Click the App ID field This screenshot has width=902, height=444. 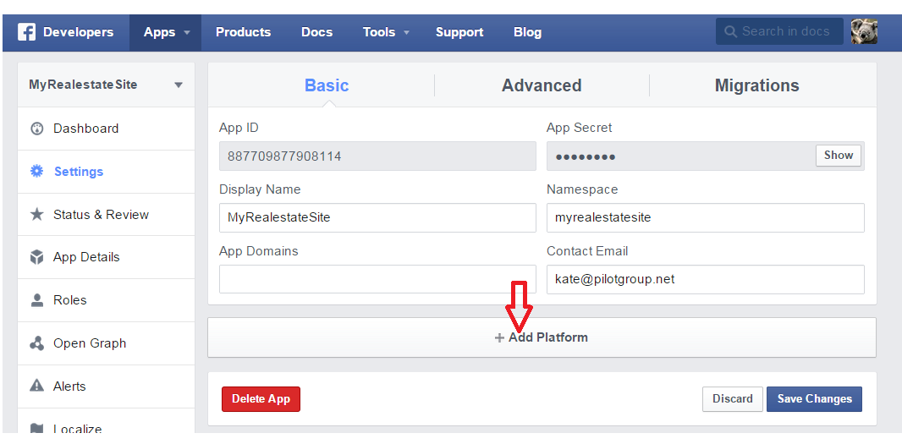pyautogui.click(x=377, y=156)
